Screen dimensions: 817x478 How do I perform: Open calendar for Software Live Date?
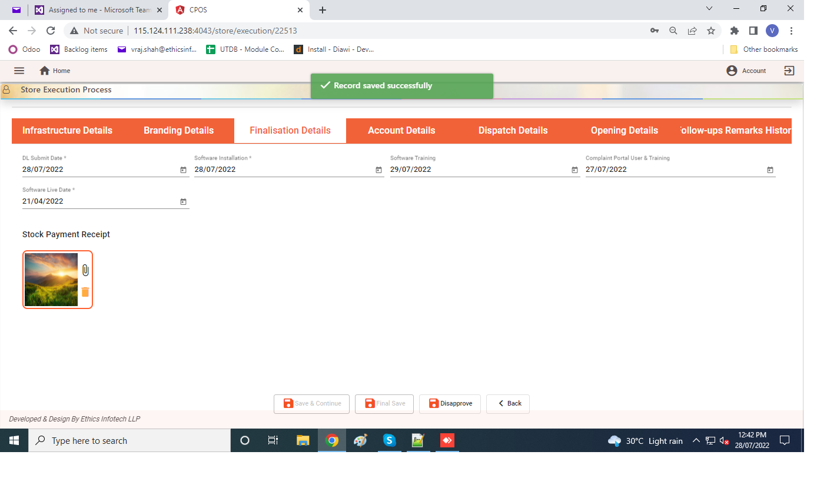click(x=183, y=202)
